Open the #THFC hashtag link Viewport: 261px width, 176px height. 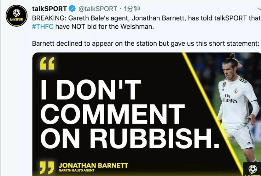point(43,26)
